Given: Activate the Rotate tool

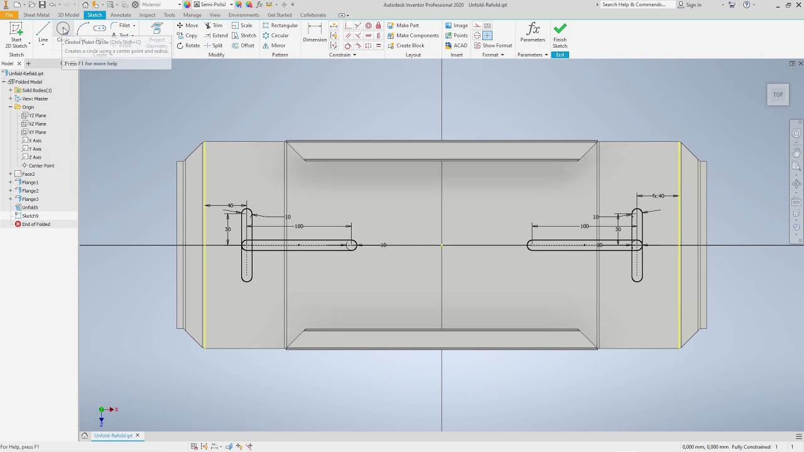Looking at the screenshot, I should coord(188,46).
